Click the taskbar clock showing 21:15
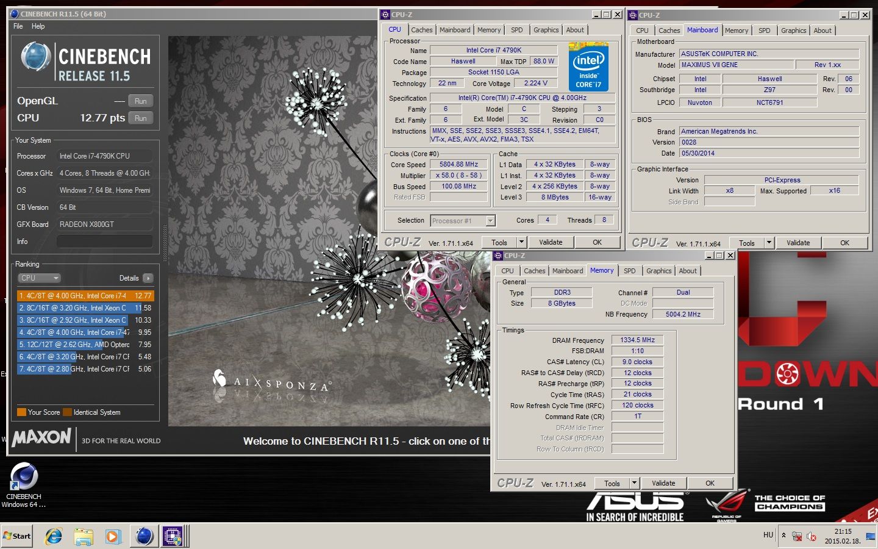This screenshot has height=549, width=878. (843, 536)
